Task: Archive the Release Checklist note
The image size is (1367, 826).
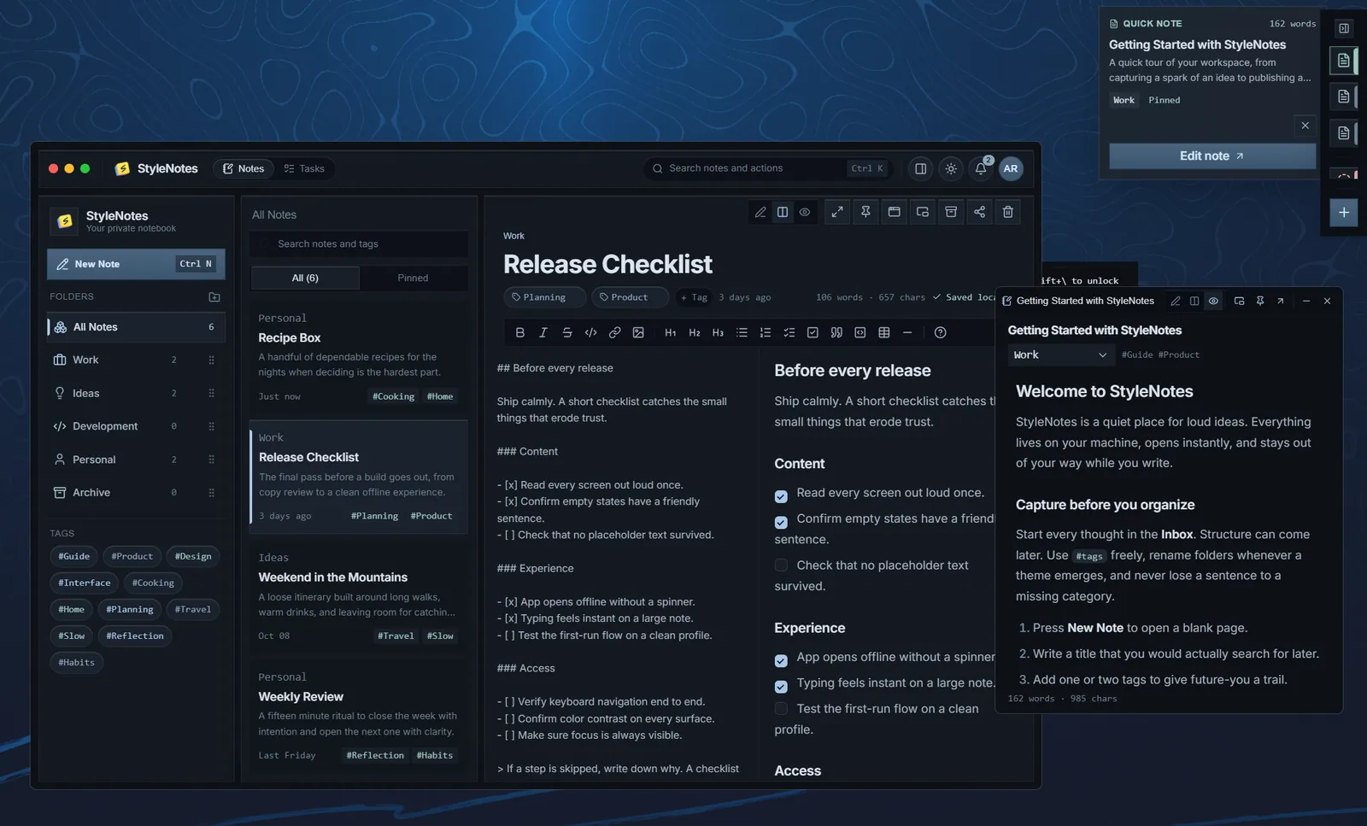Action: point(951,212)
